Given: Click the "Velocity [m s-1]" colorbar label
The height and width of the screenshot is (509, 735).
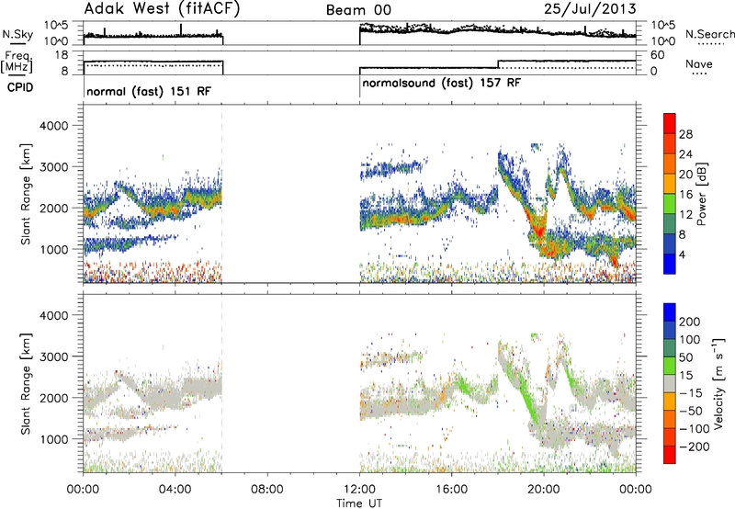Looking at the screenshot, I should [x=718, y=383].
